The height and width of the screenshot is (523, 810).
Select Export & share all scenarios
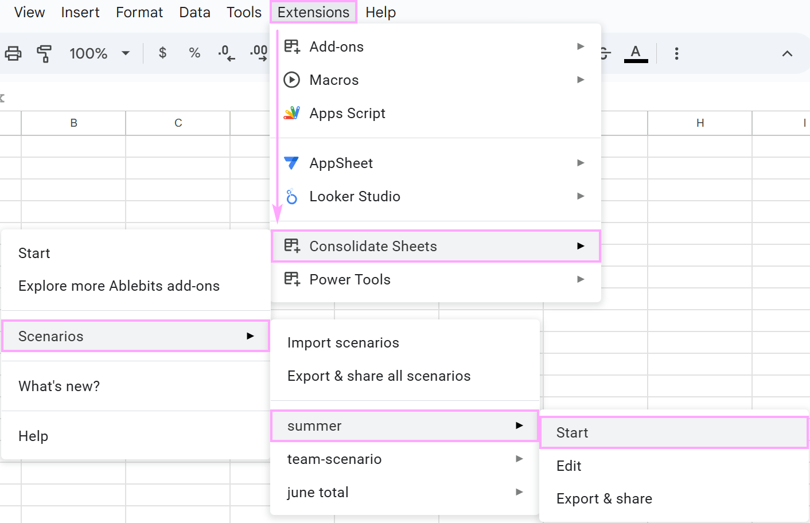click(405, 376)
